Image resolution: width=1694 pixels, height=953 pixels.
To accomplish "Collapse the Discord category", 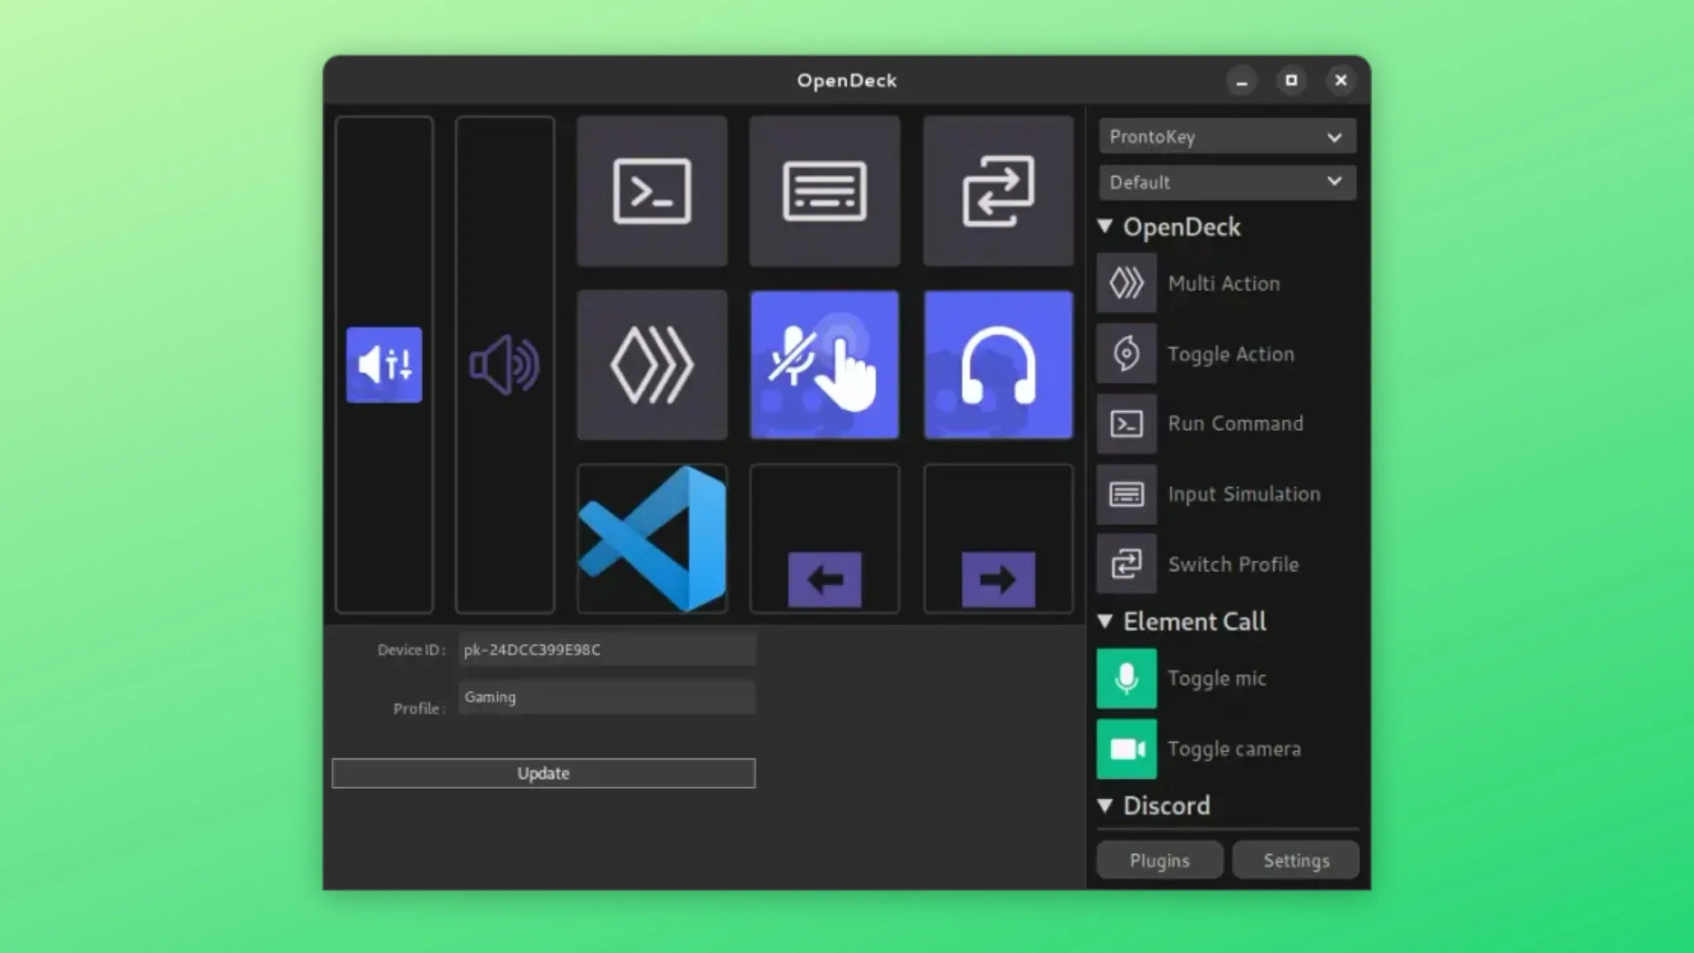I will pos(1105,805).
